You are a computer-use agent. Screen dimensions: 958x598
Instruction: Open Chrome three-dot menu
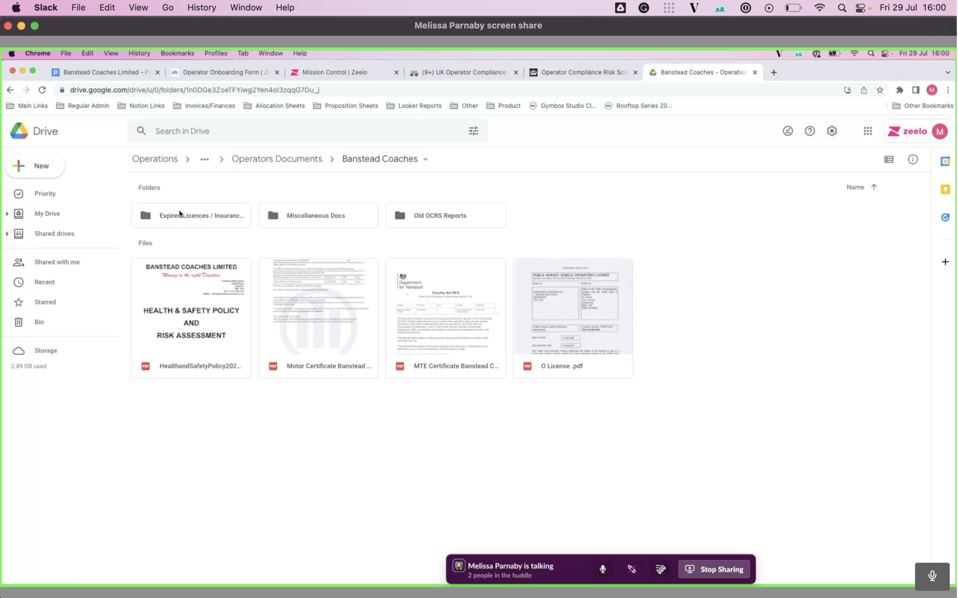(x=949, y=90)
